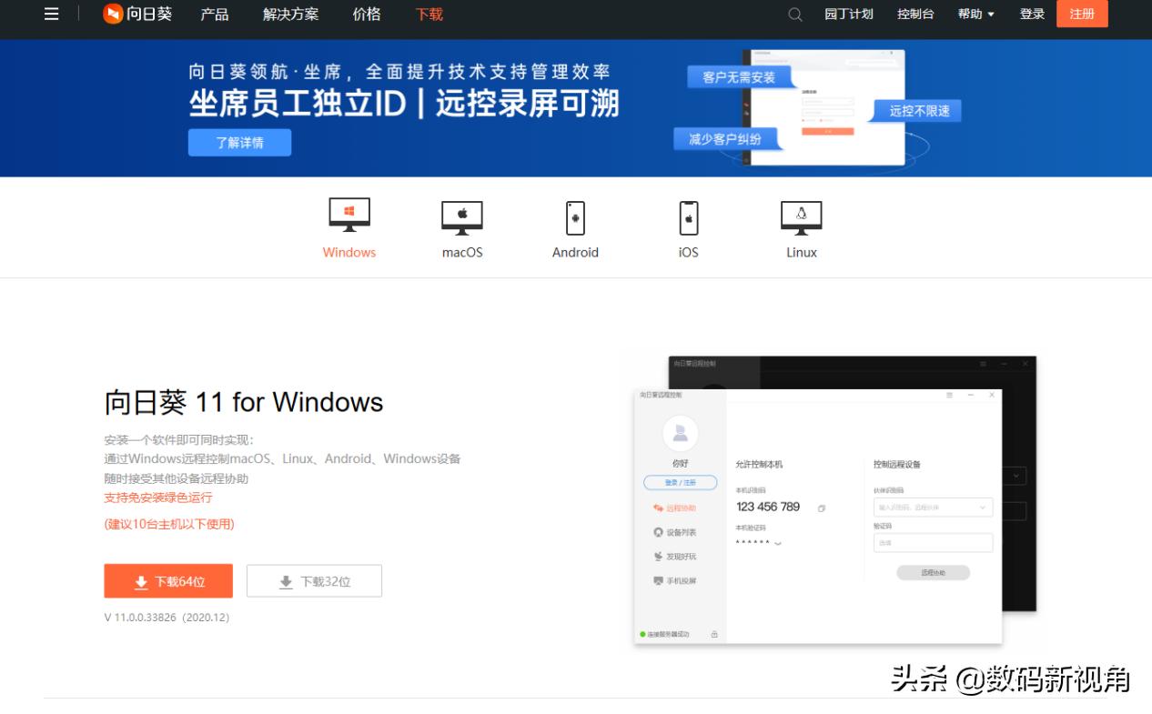Select the iOS platform icon
The width and height of the screenshot is (1152, 714).
point(688,218)
